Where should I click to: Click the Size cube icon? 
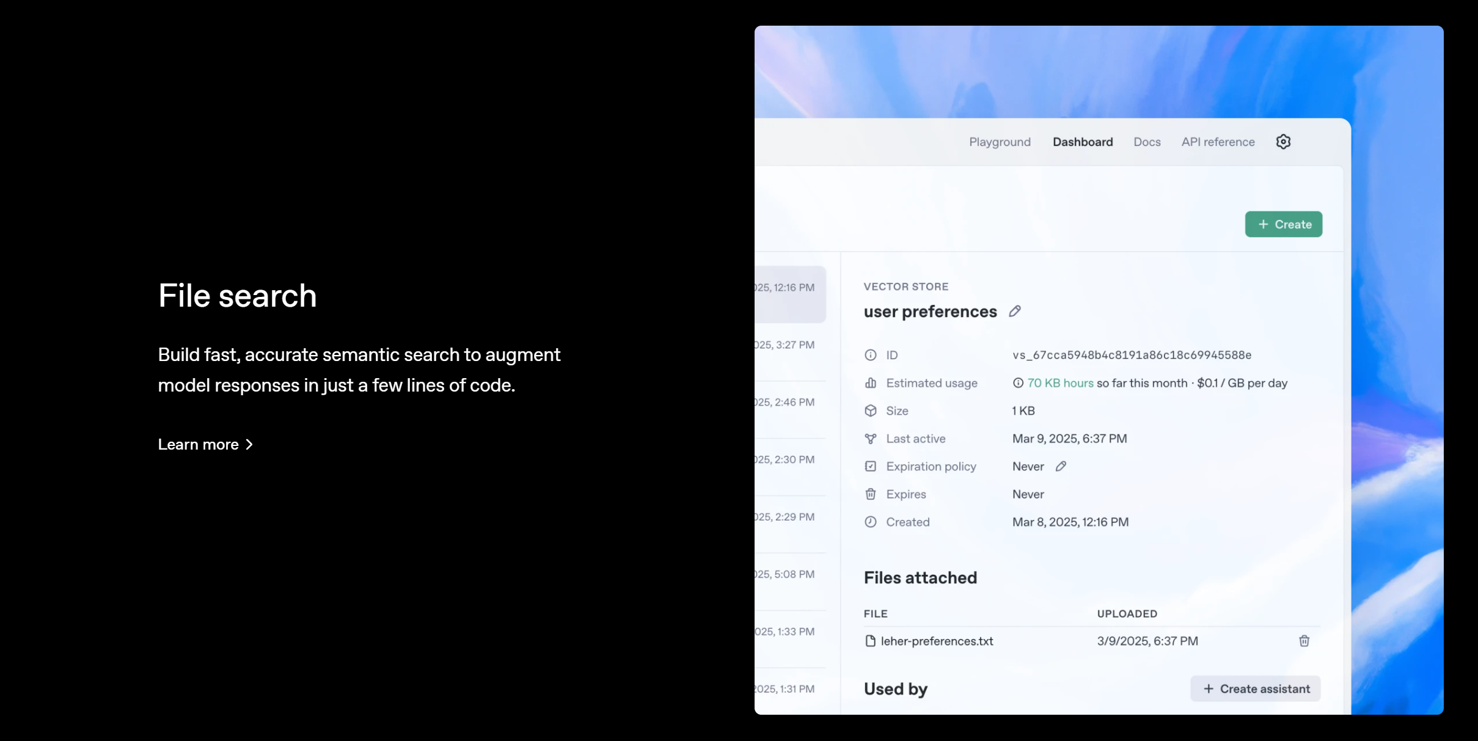click(870, 411)
